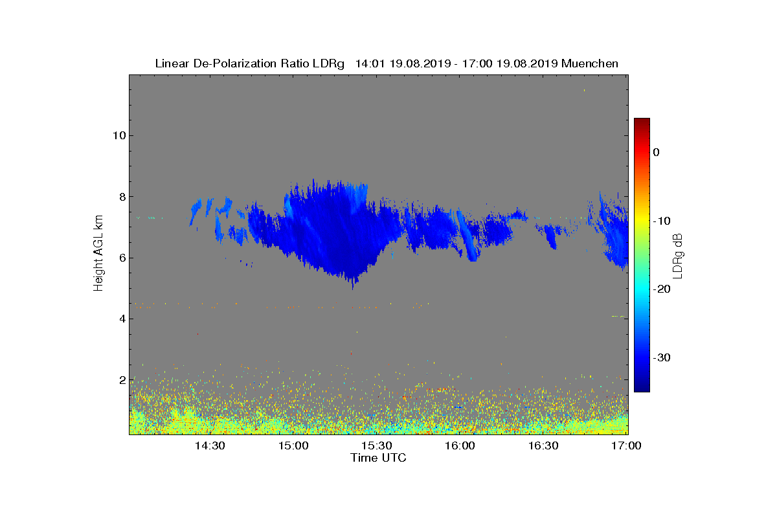Click the colorbar value '0'

(656, 152)
